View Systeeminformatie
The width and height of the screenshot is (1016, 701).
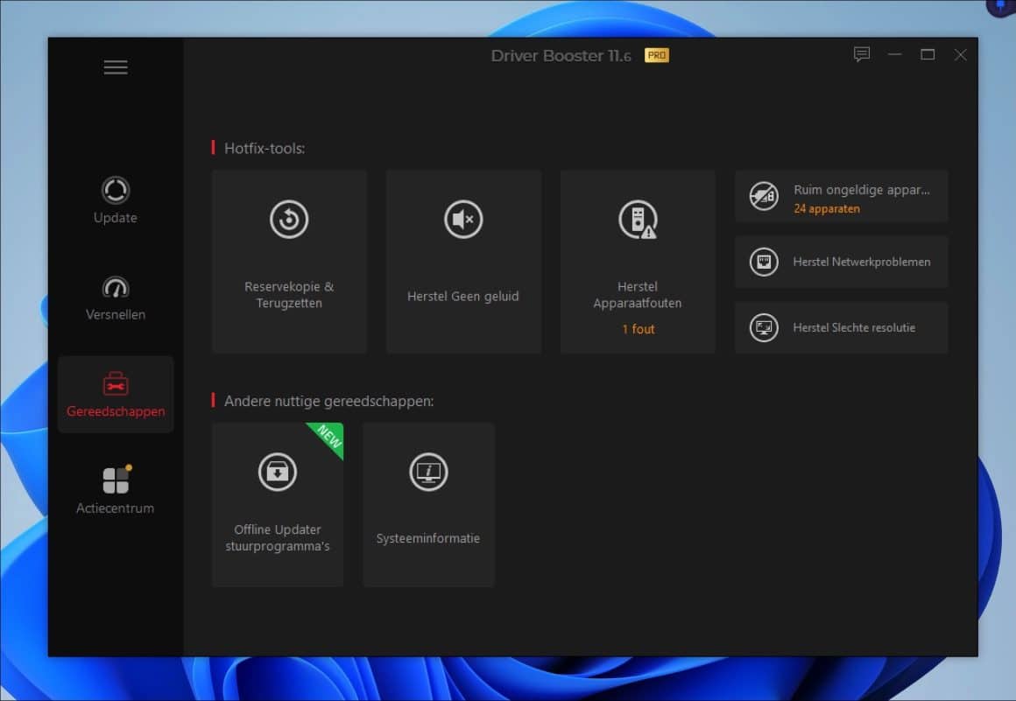click(x=428, y=504)
